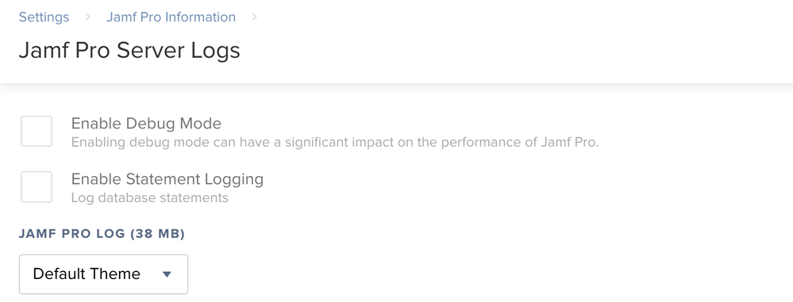Click the Log database statements description
The height and width of the screenshot is (302, 793).
click(x=150, y=197)
